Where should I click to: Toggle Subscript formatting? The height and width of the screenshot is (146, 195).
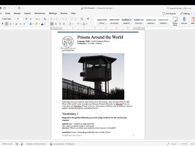[21, 24]
